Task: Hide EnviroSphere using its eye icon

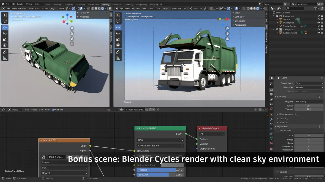Action: (x=318, y=23)
